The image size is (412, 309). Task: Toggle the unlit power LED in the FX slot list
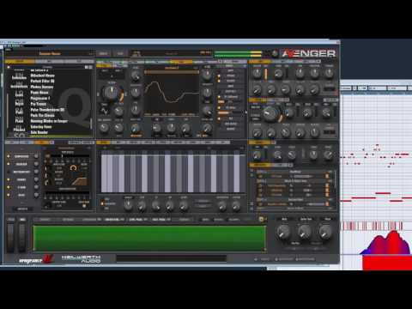click(9, 172)
